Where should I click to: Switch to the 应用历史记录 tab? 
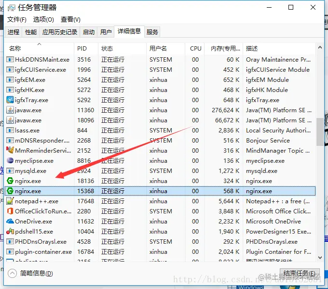[60, 32]
